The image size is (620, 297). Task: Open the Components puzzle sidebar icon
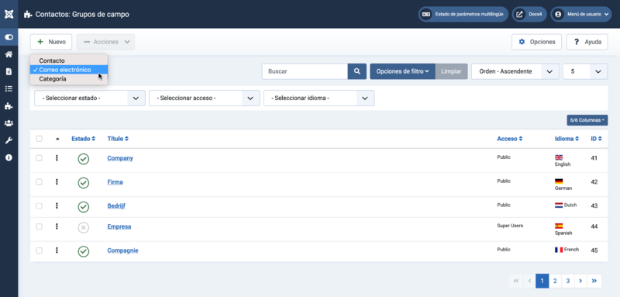tap(9, 106)
